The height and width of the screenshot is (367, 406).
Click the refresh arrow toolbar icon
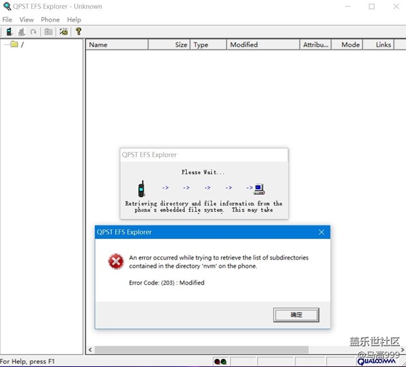pos(33,32)
